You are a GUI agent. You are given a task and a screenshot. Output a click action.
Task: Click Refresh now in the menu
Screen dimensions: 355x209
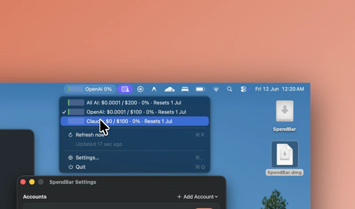(x=134, y=135)
